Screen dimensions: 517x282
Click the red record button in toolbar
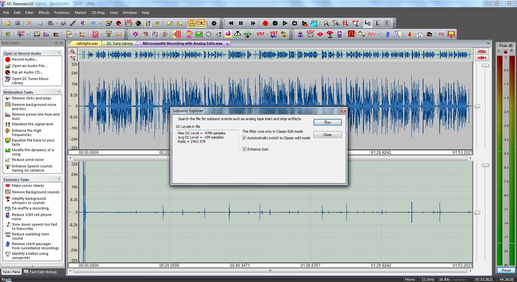tap(265, 23)
